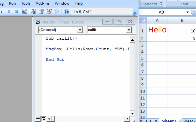The height and width of the screenshot is (122, 196).
Task: Run the macro with the play icon
Action: (1, 12)
